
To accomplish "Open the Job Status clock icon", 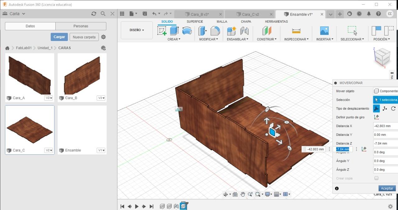I will tap(359, 14).
